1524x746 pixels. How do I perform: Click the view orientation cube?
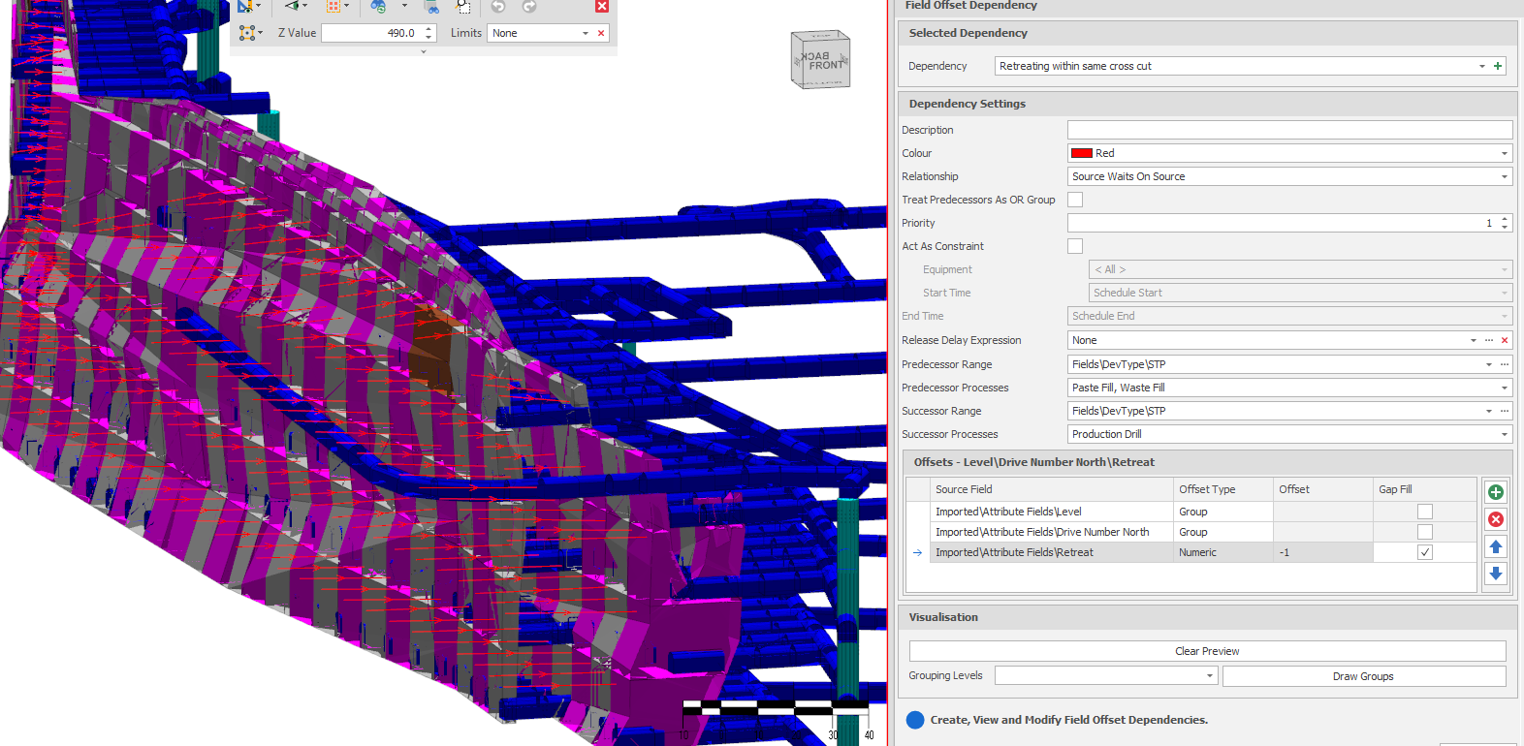(820, 60)
